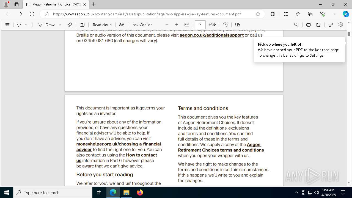Open PDF toolbar settings gear

(341, 25)
